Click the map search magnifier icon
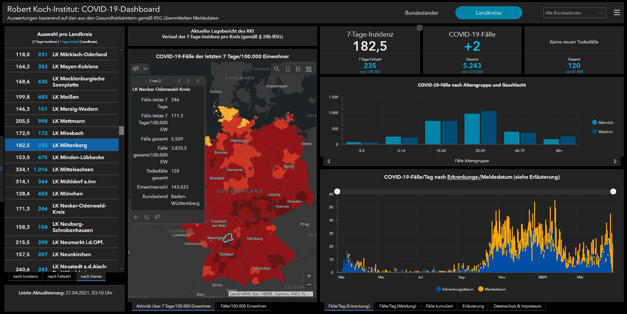This screenshot has height=314, width=627. [x=277, y=69]
